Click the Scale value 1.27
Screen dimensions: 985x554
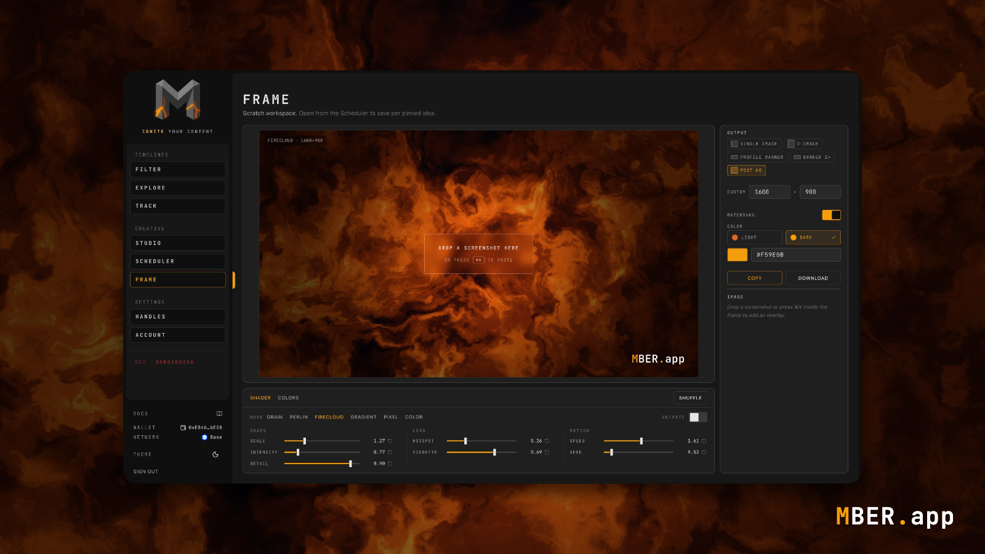(379, 441)
